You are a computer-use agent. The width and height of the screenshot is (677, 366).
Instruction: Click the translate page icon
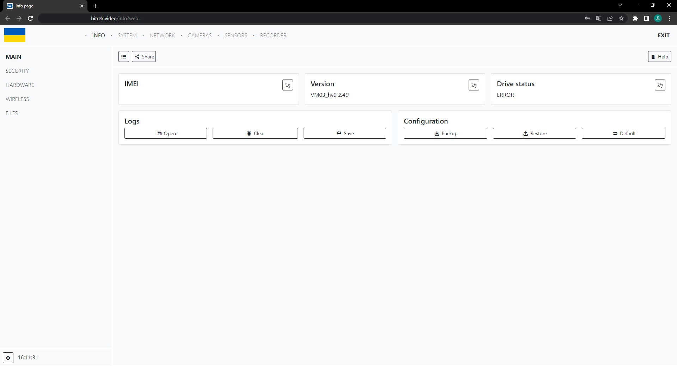(x=598, y=18)
